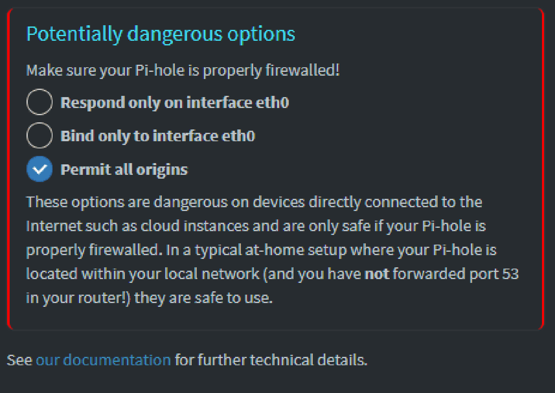Click the Bind only to interface eth0 label
The width and height of the screenshot is (555, 393).
click(x=159, y=135)
